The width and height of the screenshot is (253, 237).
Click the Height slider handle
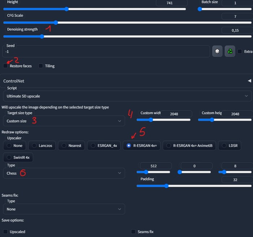pyautogui.click(x=67, y=9)
